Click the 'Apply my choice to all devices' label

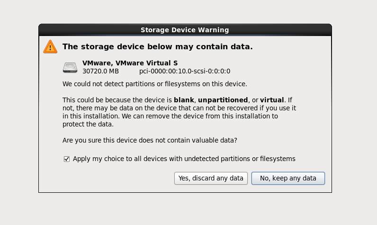click(x=184, y=159)
